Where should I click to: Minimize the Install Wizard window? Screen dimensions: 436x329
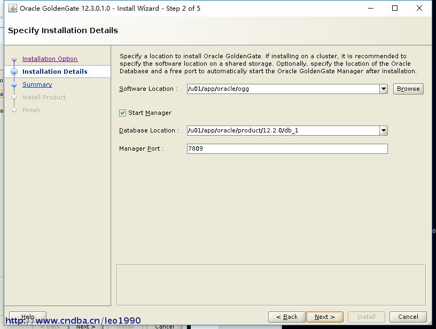(x=371, y=9)
